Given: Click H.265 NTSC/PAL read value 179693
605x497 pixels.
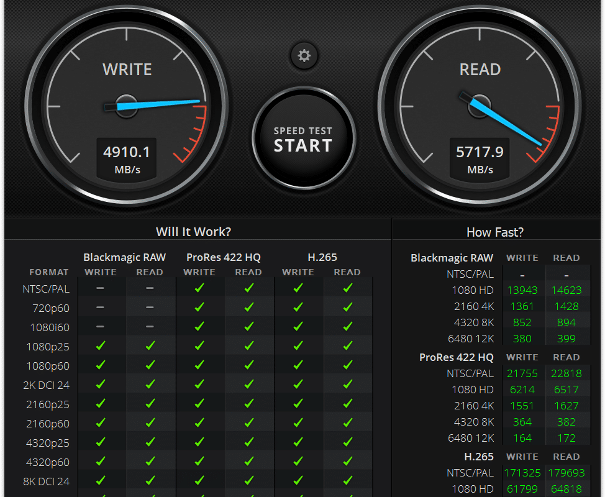Looking at the screenshot, I should click(566, 473).
